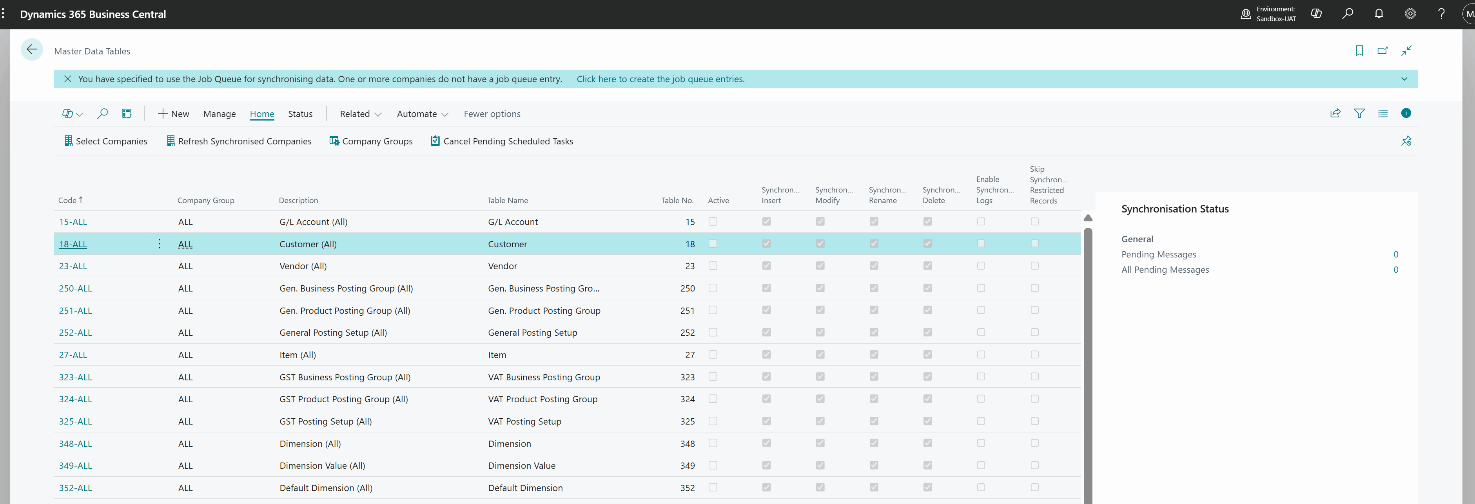Click the Select Companies action

click(105, 141)
